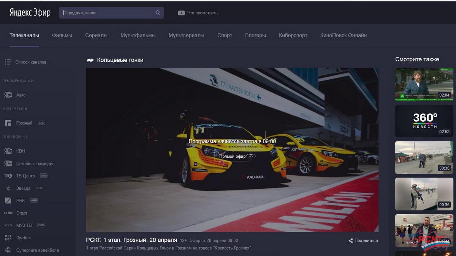Open the КВН channel link
This screenshot has height=256, width=456.
click(x=21, y=151)
